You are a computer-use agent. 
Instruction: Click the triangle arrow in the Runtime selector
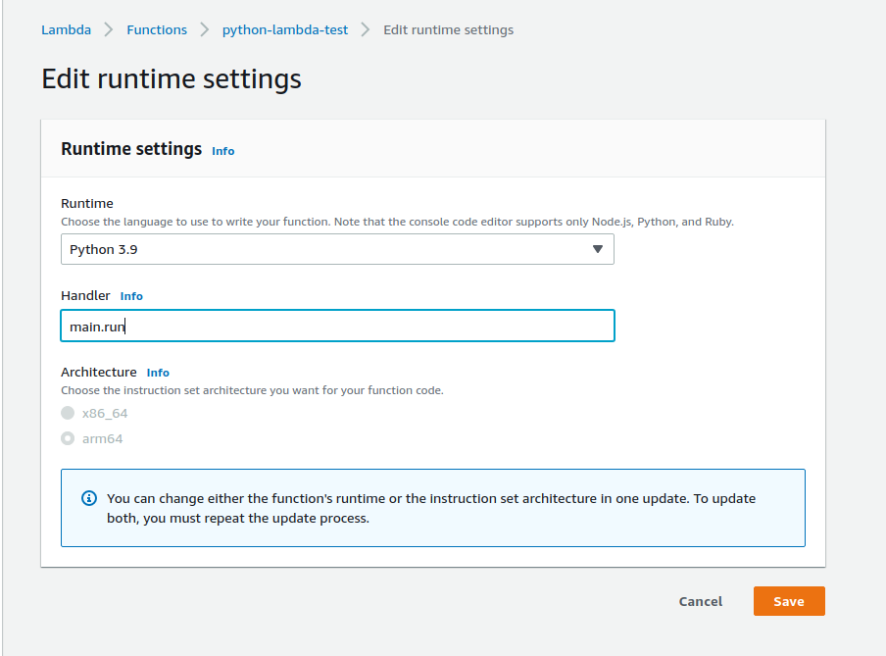pyautogui.click(x=598, y=249)
